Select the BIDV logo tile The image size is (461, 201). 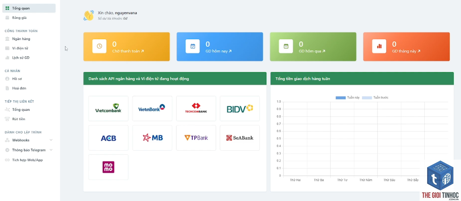point(240,109)
